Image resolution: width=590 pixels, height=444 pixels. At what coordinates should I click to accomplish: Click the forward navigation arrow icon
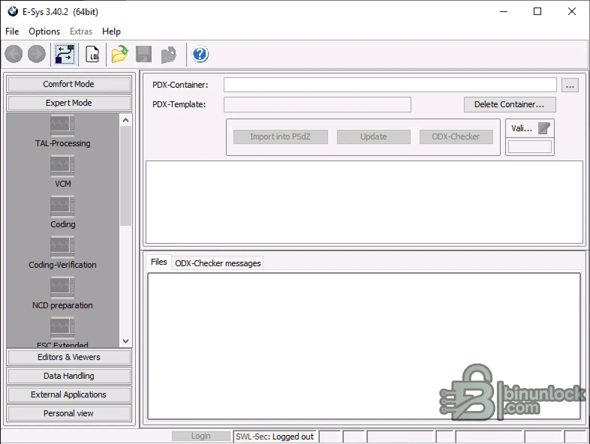click(x=37, y=54)
